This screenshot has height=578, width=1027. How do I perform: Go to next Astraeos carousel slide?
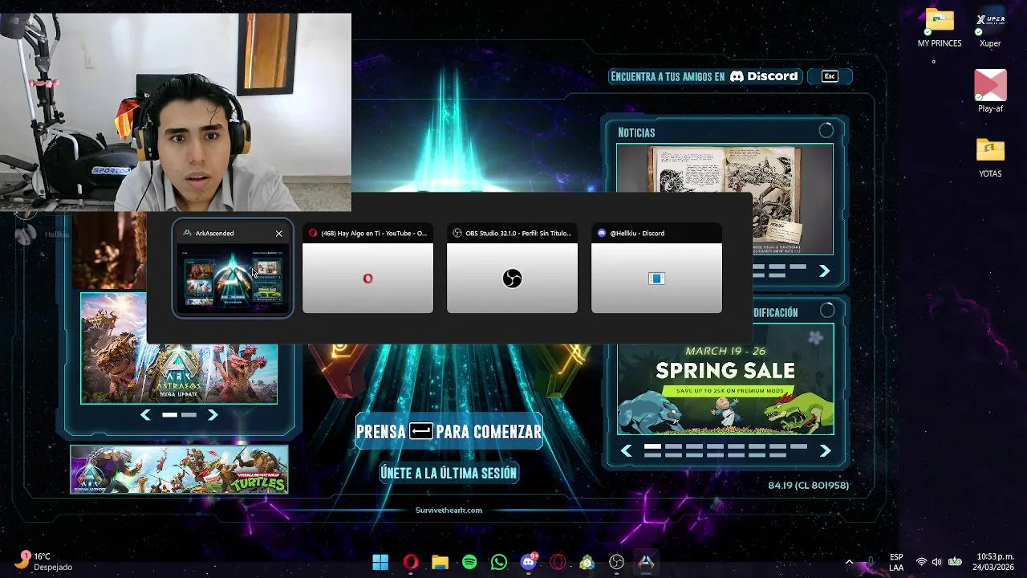(x=213, y=415)
